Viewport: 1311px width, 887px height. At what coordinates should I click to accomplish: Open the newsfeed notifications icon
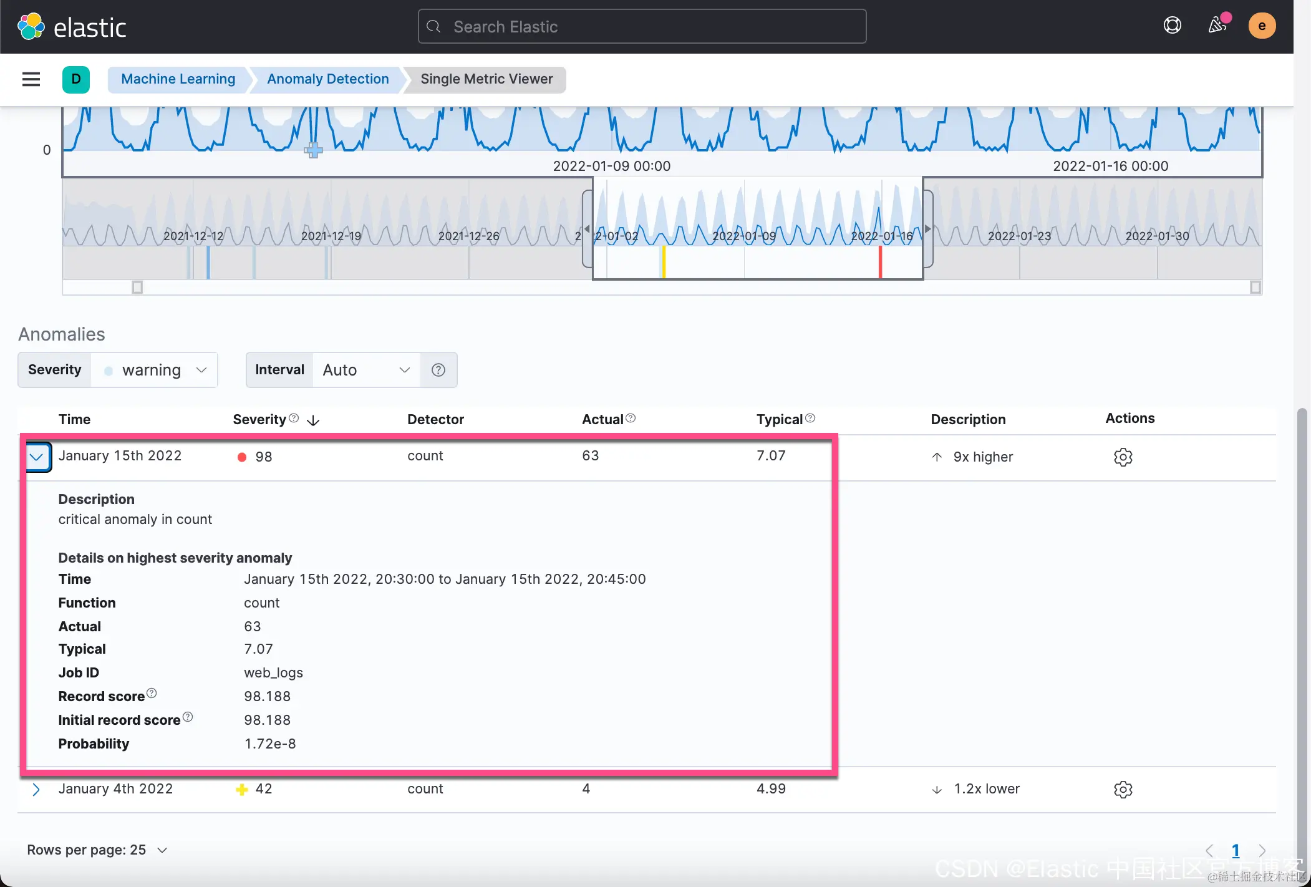[1217, 26]
